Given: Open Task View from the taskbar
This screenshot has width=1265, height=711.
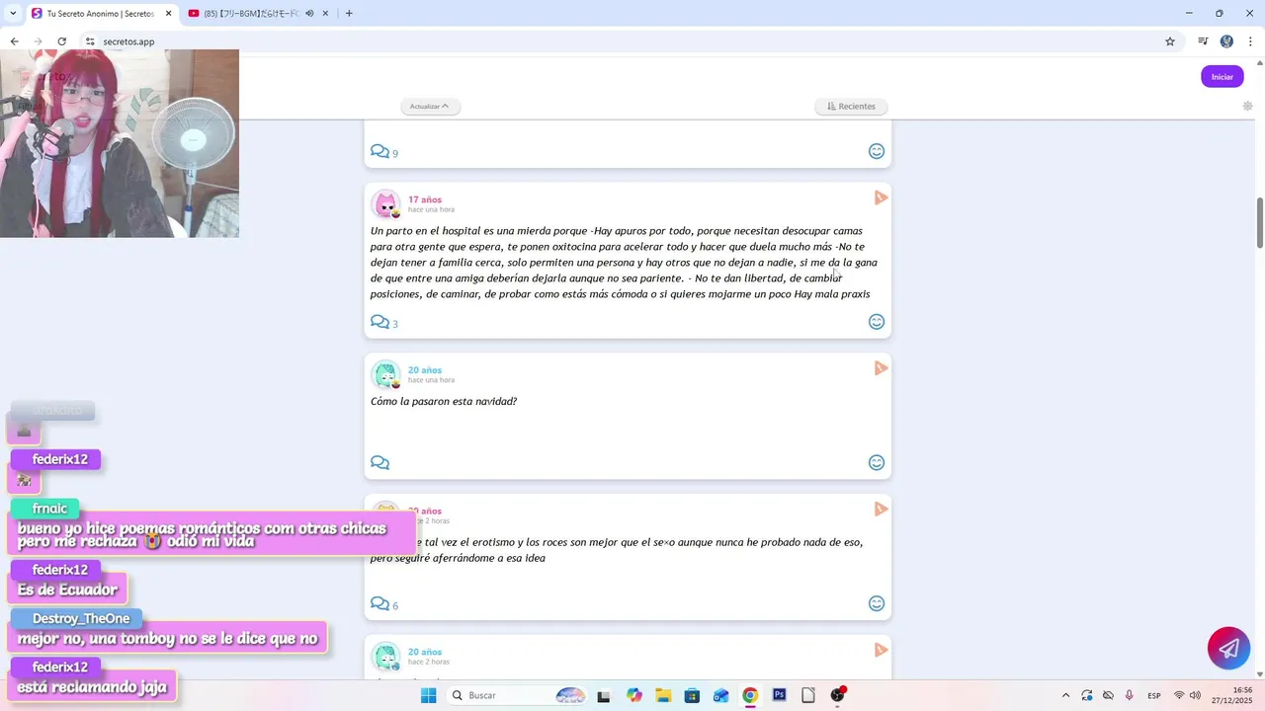Looking at the screenshot, I should [604, 695].
